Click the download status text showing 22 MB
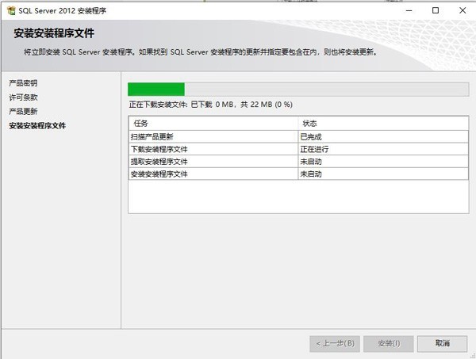Viewport: 476px width, 359px height. (211, 105)
